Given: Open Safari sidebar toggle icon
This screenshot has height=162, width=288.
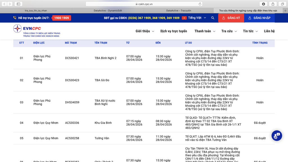Looking at the screenshot, I should [x=18, y=4].
